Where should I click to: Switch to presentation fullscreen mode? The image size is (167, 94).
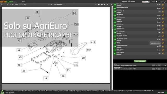pos(96,4)
